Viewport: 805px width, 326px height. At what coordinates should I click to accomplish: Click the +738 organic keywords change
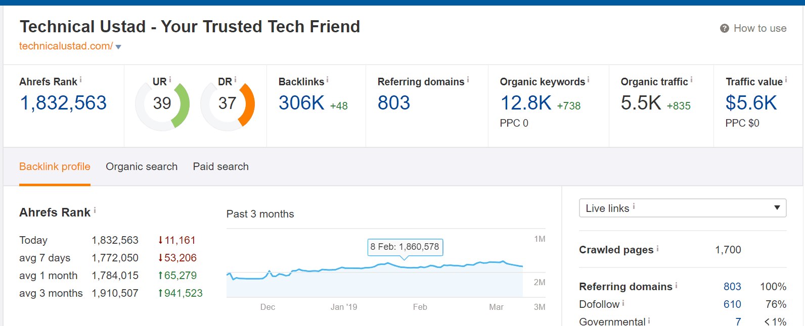(569, 106)
